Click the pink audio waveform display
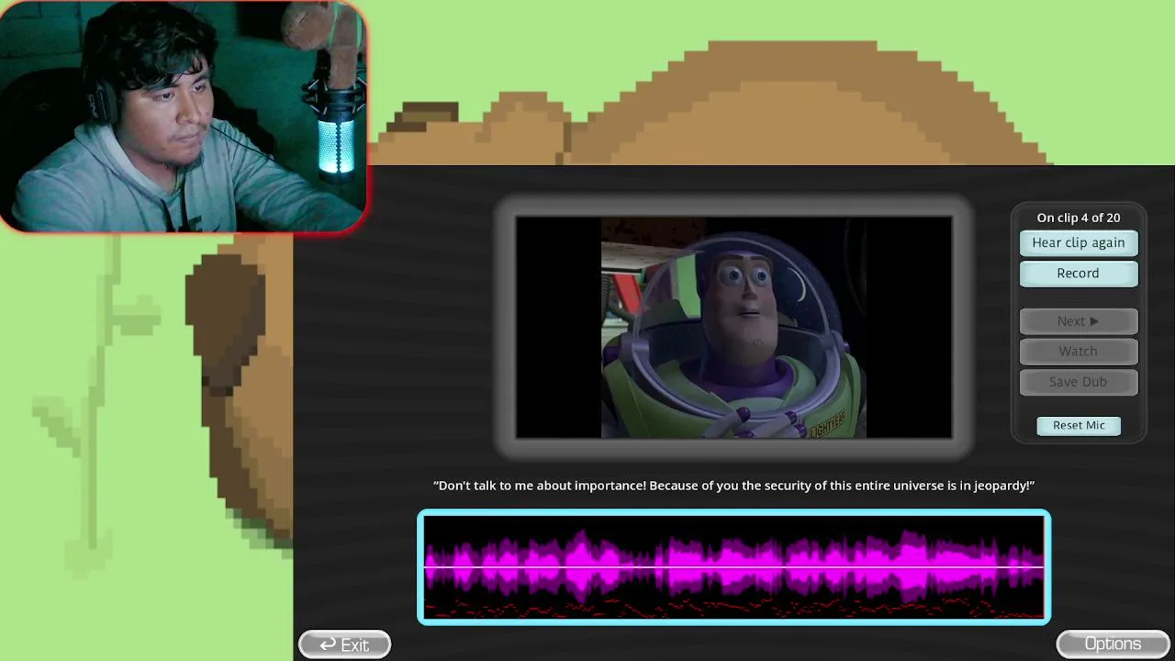Image resolution: width=1175 pixels, height=661 pixels. coord(734,567)
